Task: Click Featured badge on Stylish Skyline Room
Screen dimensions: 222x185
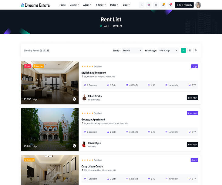Action: click(x=39, y=66)
